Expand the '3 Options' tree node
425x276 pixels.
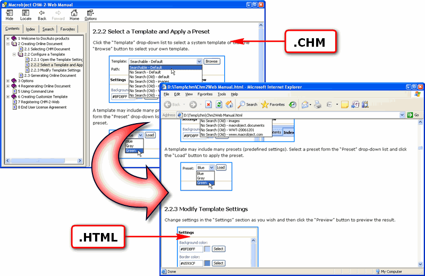(x=8, y=81)
